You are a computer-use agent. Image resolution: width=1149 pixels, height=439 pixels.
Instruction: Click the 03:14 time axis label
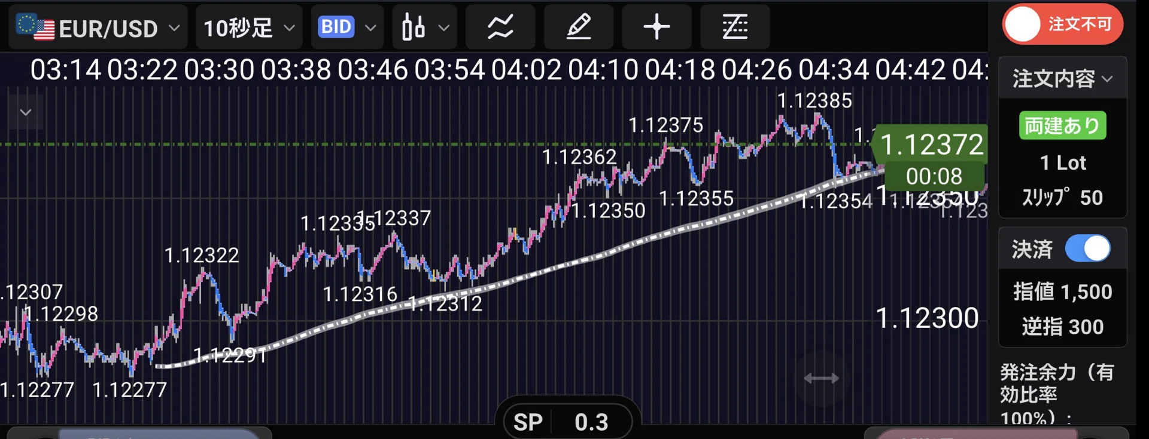pos(66,70)
